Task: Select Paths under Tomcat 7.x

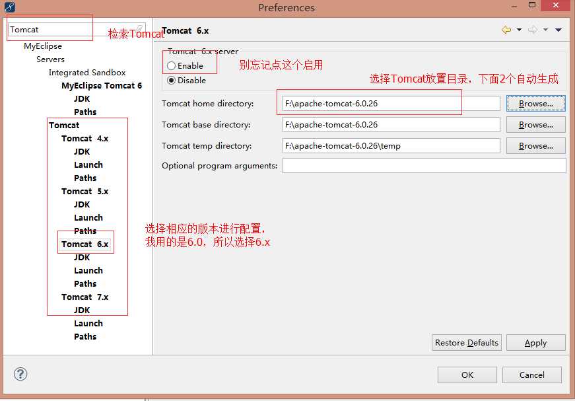Action: tap(85, 336)
